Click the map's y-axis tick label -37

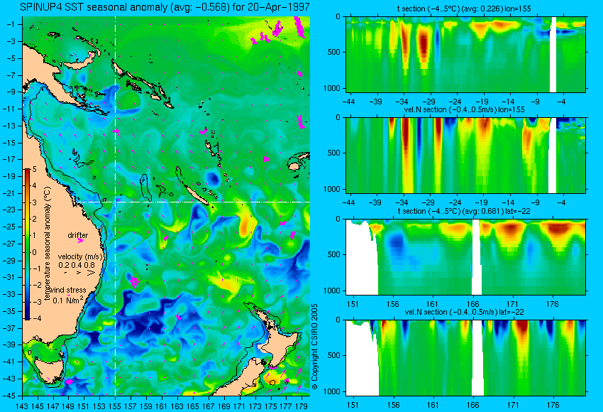pos(11,328)
